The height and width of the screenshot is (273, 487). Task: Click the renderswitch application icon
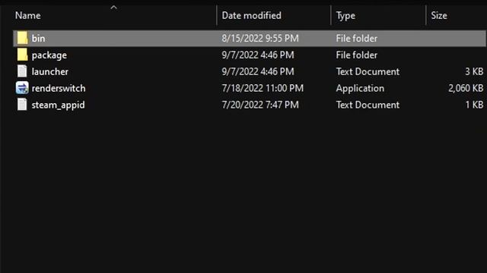tap(22, 88)
